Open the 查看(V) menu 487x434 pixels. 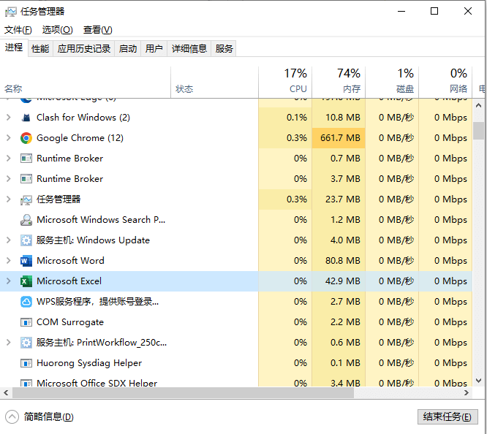97,30
